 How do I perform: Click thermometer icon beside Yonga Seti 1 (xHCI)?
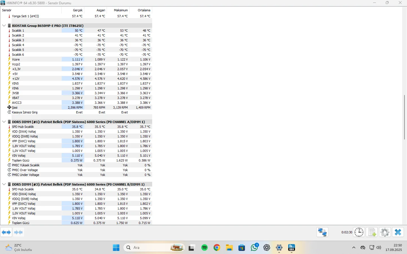point(9,16)
